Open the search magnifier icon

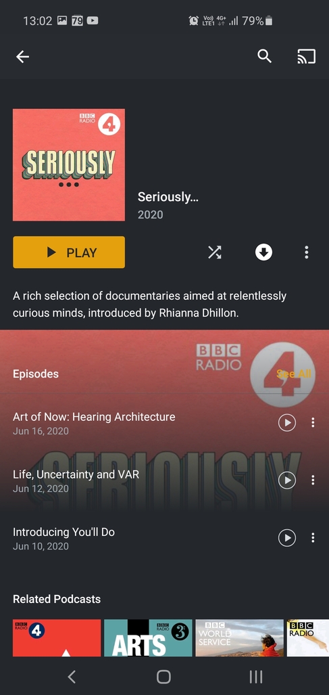pos(264,56)
